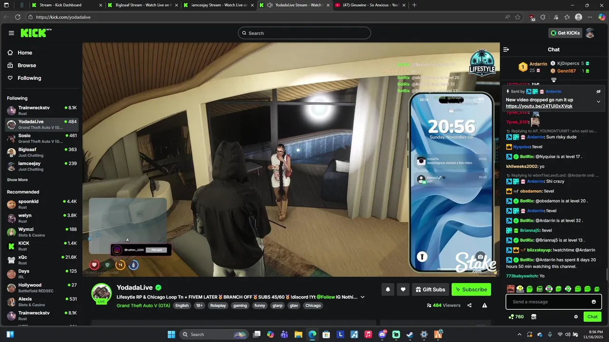This screenshot has height=342, width=609.
Task: Click in the Search box
Action: [x=304, y=33]
